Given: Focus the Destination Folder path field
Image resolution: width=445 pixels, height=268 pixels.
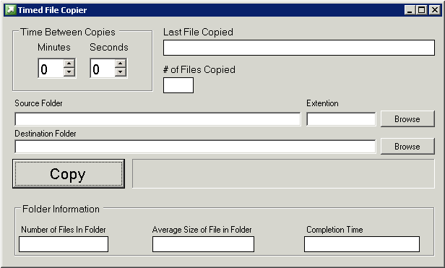Looking at the screenshot, I should [195, 147].
